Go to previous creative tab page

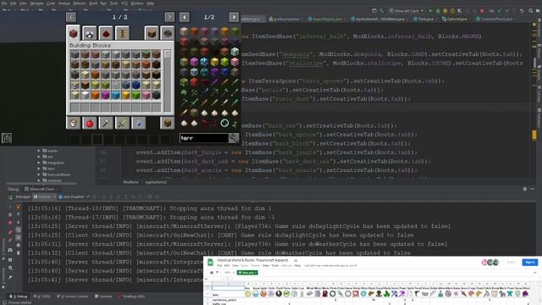[71, 17]
